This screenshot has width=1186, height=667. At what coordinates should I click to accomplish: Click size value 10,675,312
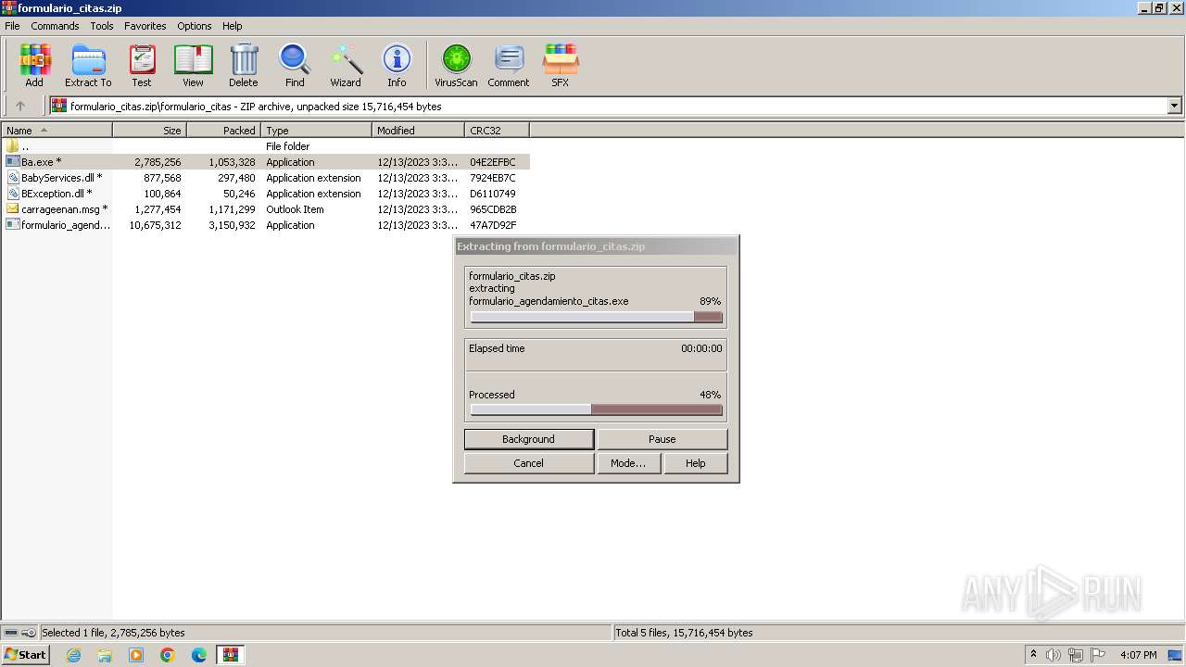[155, 225]
